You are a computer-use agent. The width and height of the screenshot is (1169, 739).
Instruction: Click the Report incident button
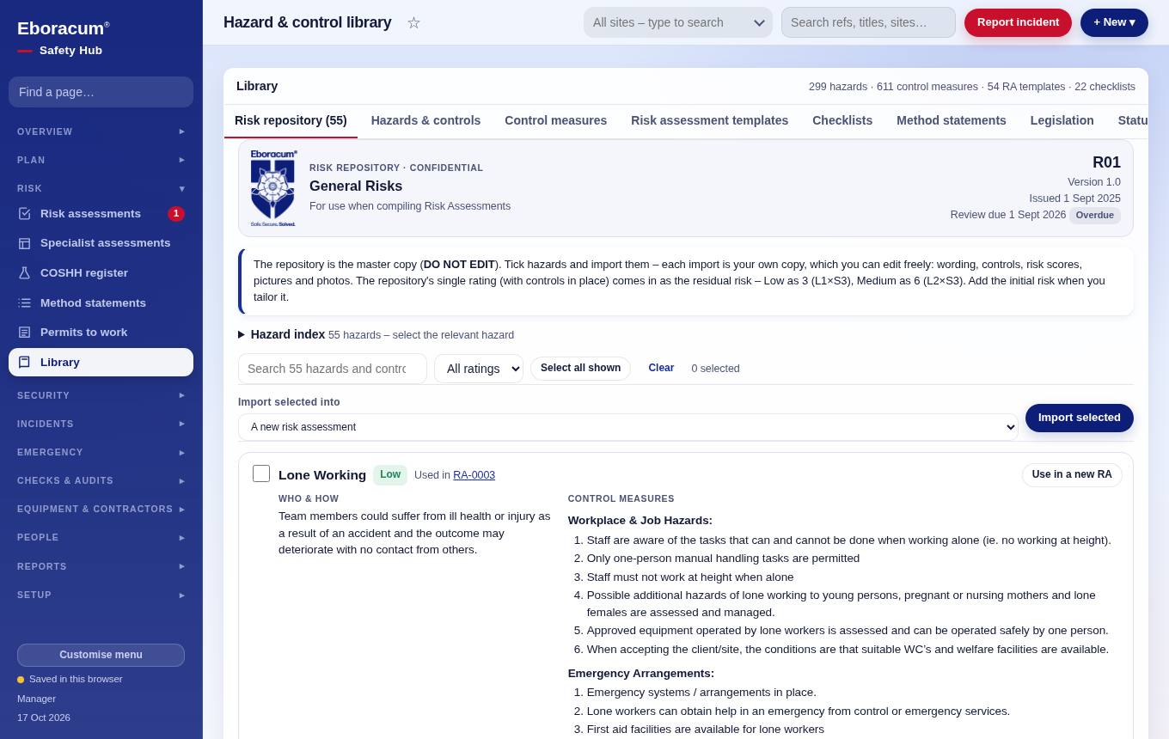(1018, 22)
